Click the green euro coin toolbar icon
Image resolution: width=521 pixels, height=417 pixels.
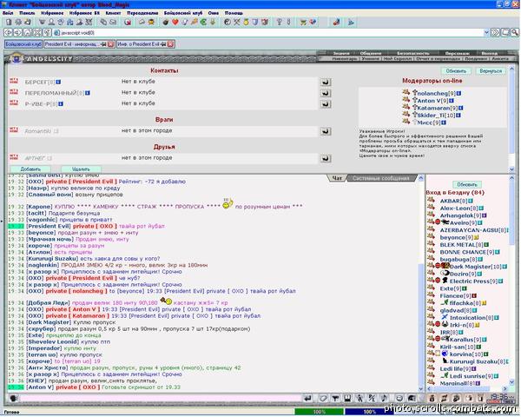coord(203,23)
